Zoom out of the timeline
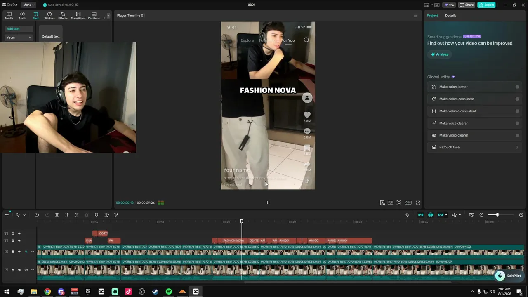The height and width of the screenshot is (297, 528). click(x=481, y=215)
